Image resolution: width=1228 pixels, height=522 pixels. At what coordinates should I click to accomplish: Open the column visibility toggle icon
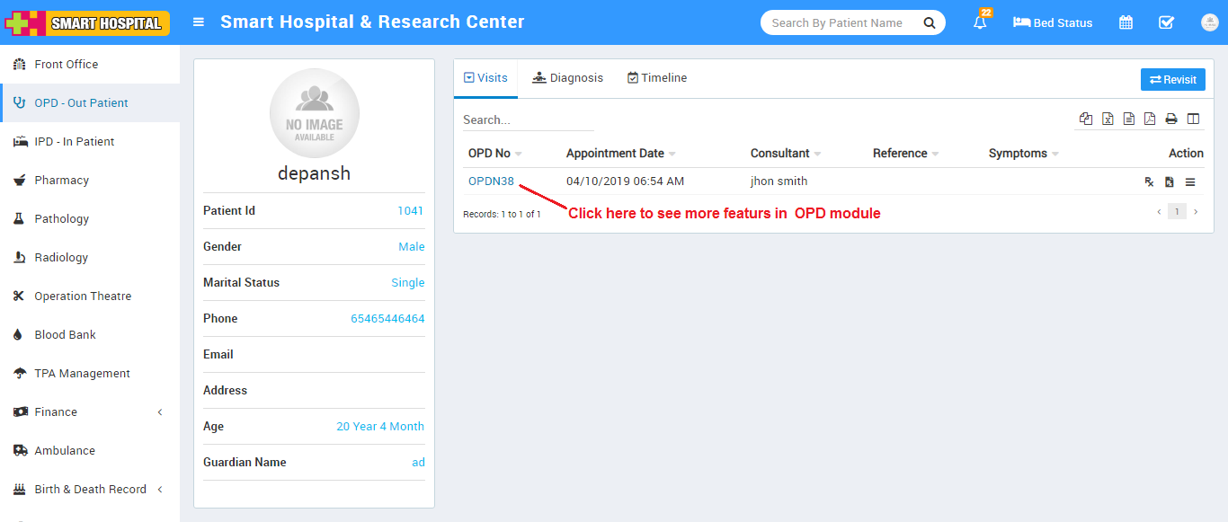click(x=1193, y=119)
